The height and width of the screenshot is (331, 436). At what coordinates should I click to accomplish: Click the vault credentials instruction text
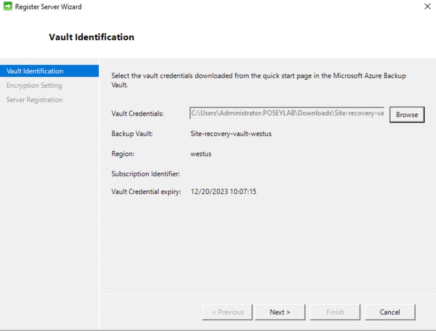pos(258,76)
